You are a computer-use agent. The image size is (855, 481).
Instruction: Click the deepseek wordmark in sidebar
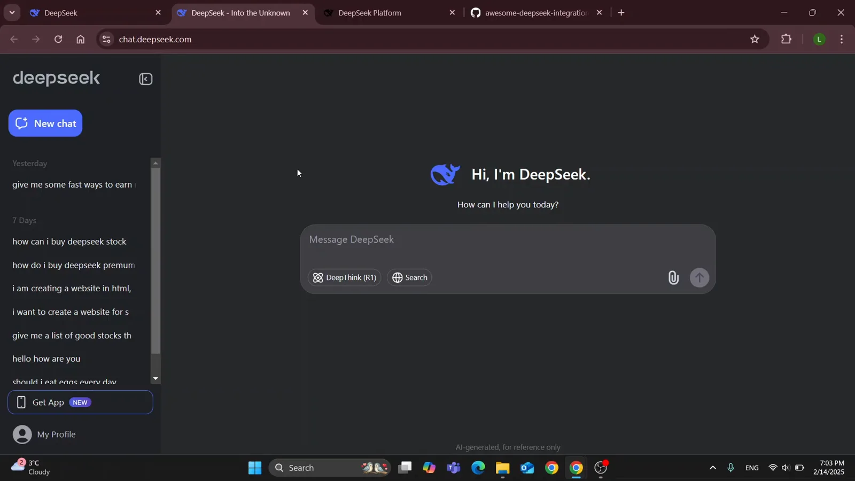57,78
